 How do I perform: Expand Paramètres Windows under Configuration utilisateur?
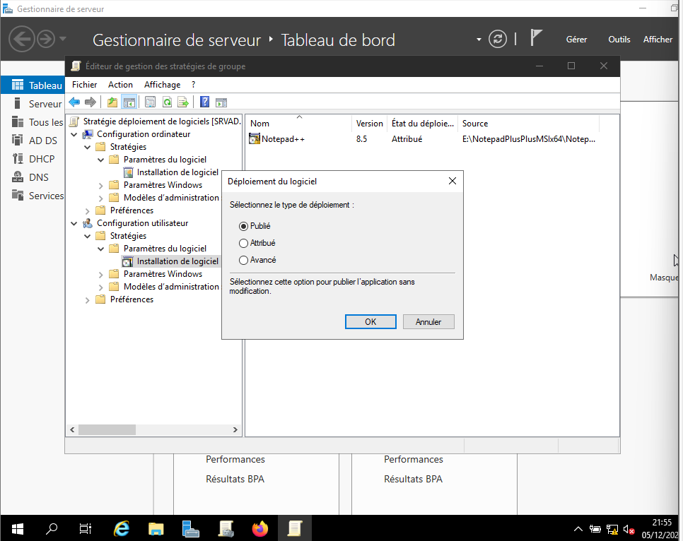(101, 274)
